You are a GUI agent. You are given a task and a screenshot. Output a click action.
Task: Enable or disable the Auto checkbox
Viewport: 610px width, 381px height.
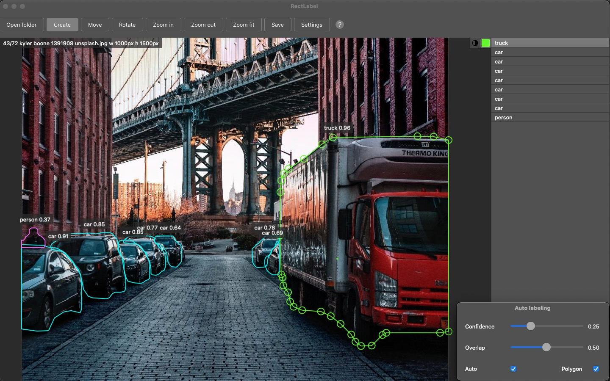[513, 369]
